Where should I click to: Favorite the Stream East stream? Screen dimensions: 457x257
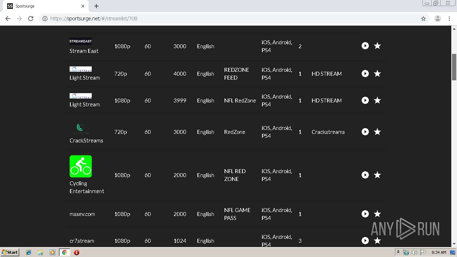[377, 46]
